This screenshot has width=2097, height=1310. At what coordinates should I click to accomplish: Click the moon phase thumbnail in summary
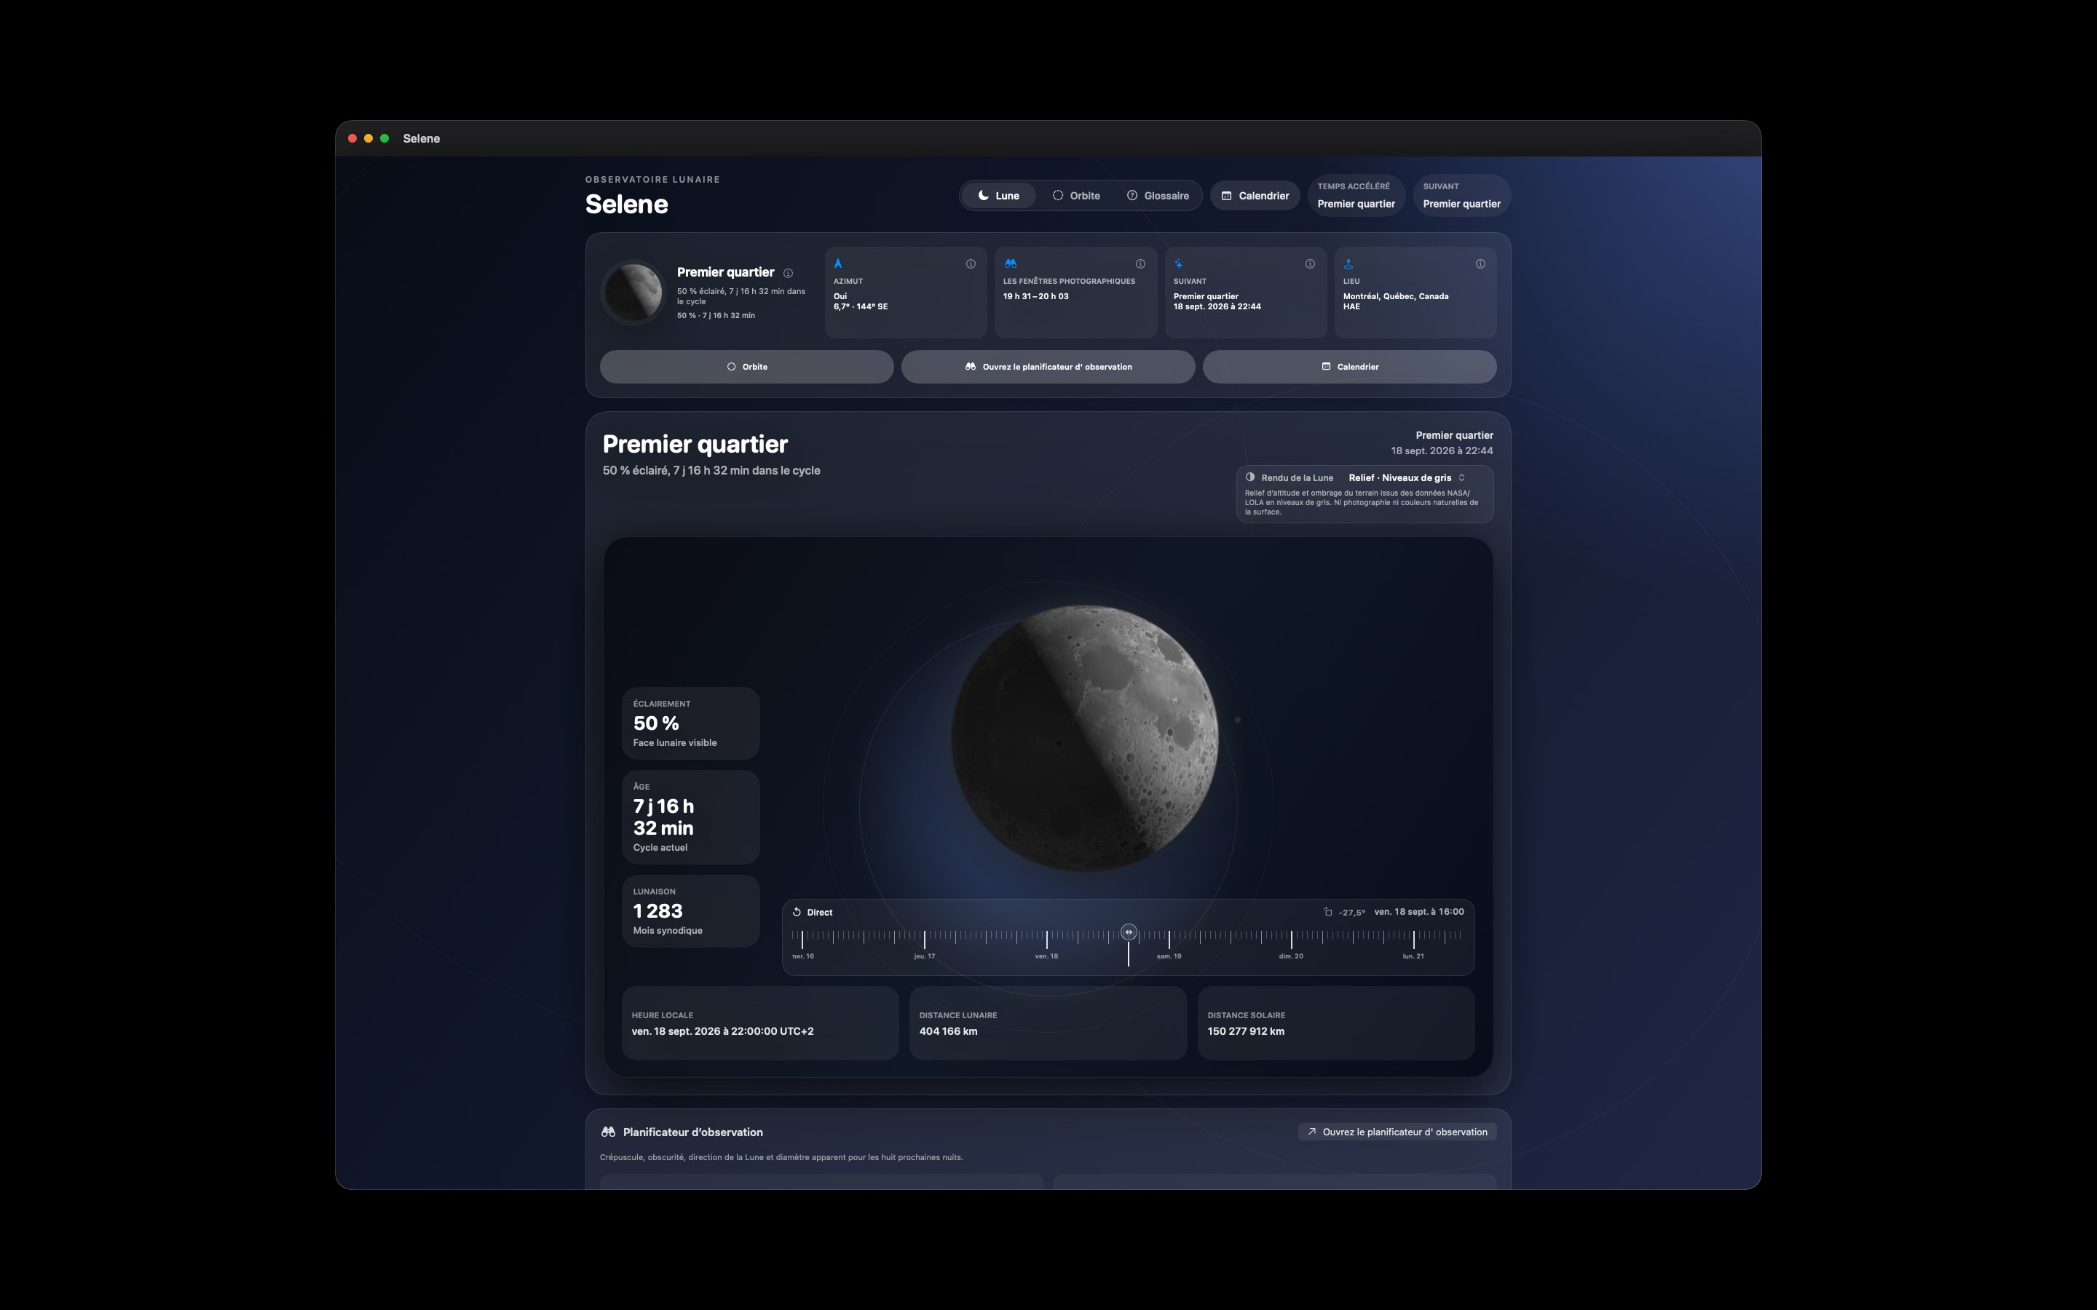pyautogui.click(x=633, y=293)
